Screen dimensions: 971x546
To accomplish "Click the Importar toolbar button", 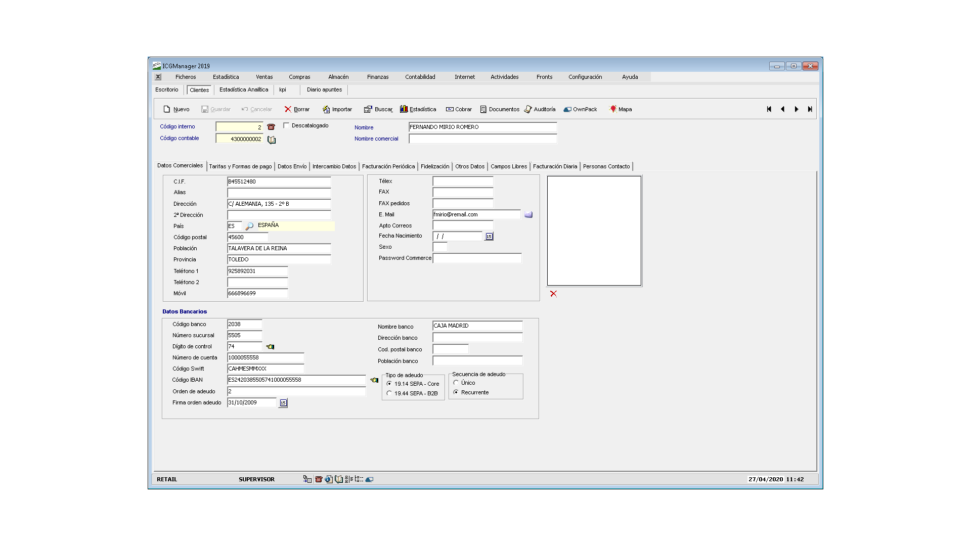I will 337,109.
